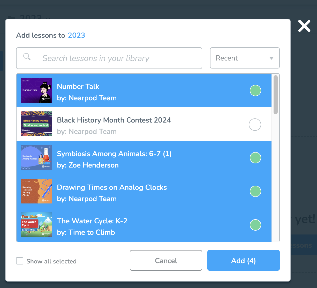Screen dimensions: 317x288
Task: Enable the Show all selected checkbox
Action: (x=20, y=261)
